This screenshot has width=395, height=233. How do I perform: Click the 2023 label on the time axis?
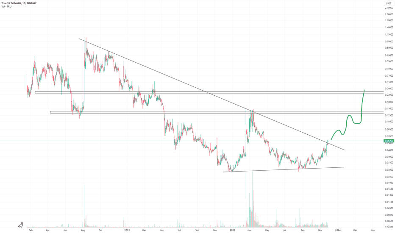232,230
